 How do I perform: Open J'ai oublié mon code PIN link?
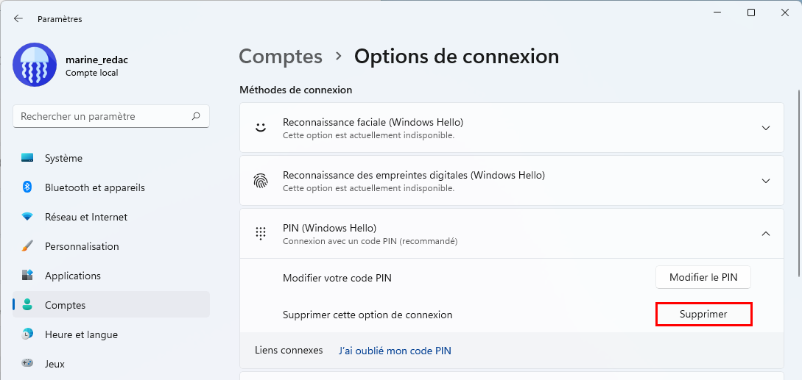(395, 351)
